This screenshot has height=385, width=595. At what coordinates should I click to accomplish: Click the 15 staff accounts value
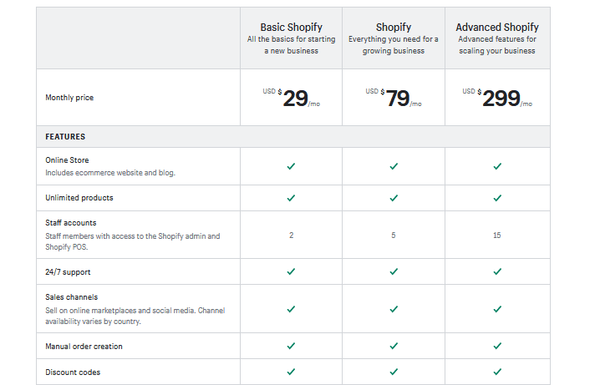tap(496, 236)
